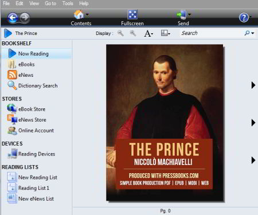Click the Online Account people icon
This screenshot has height=215, width=258.
tap(12, 131)
